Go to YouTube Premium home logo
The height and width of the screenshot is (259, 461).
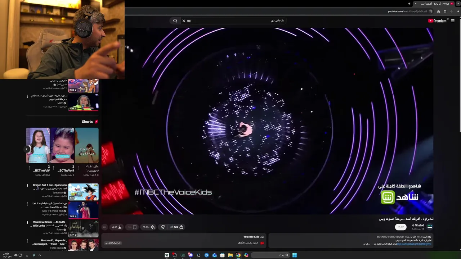(x=437, y=21)
